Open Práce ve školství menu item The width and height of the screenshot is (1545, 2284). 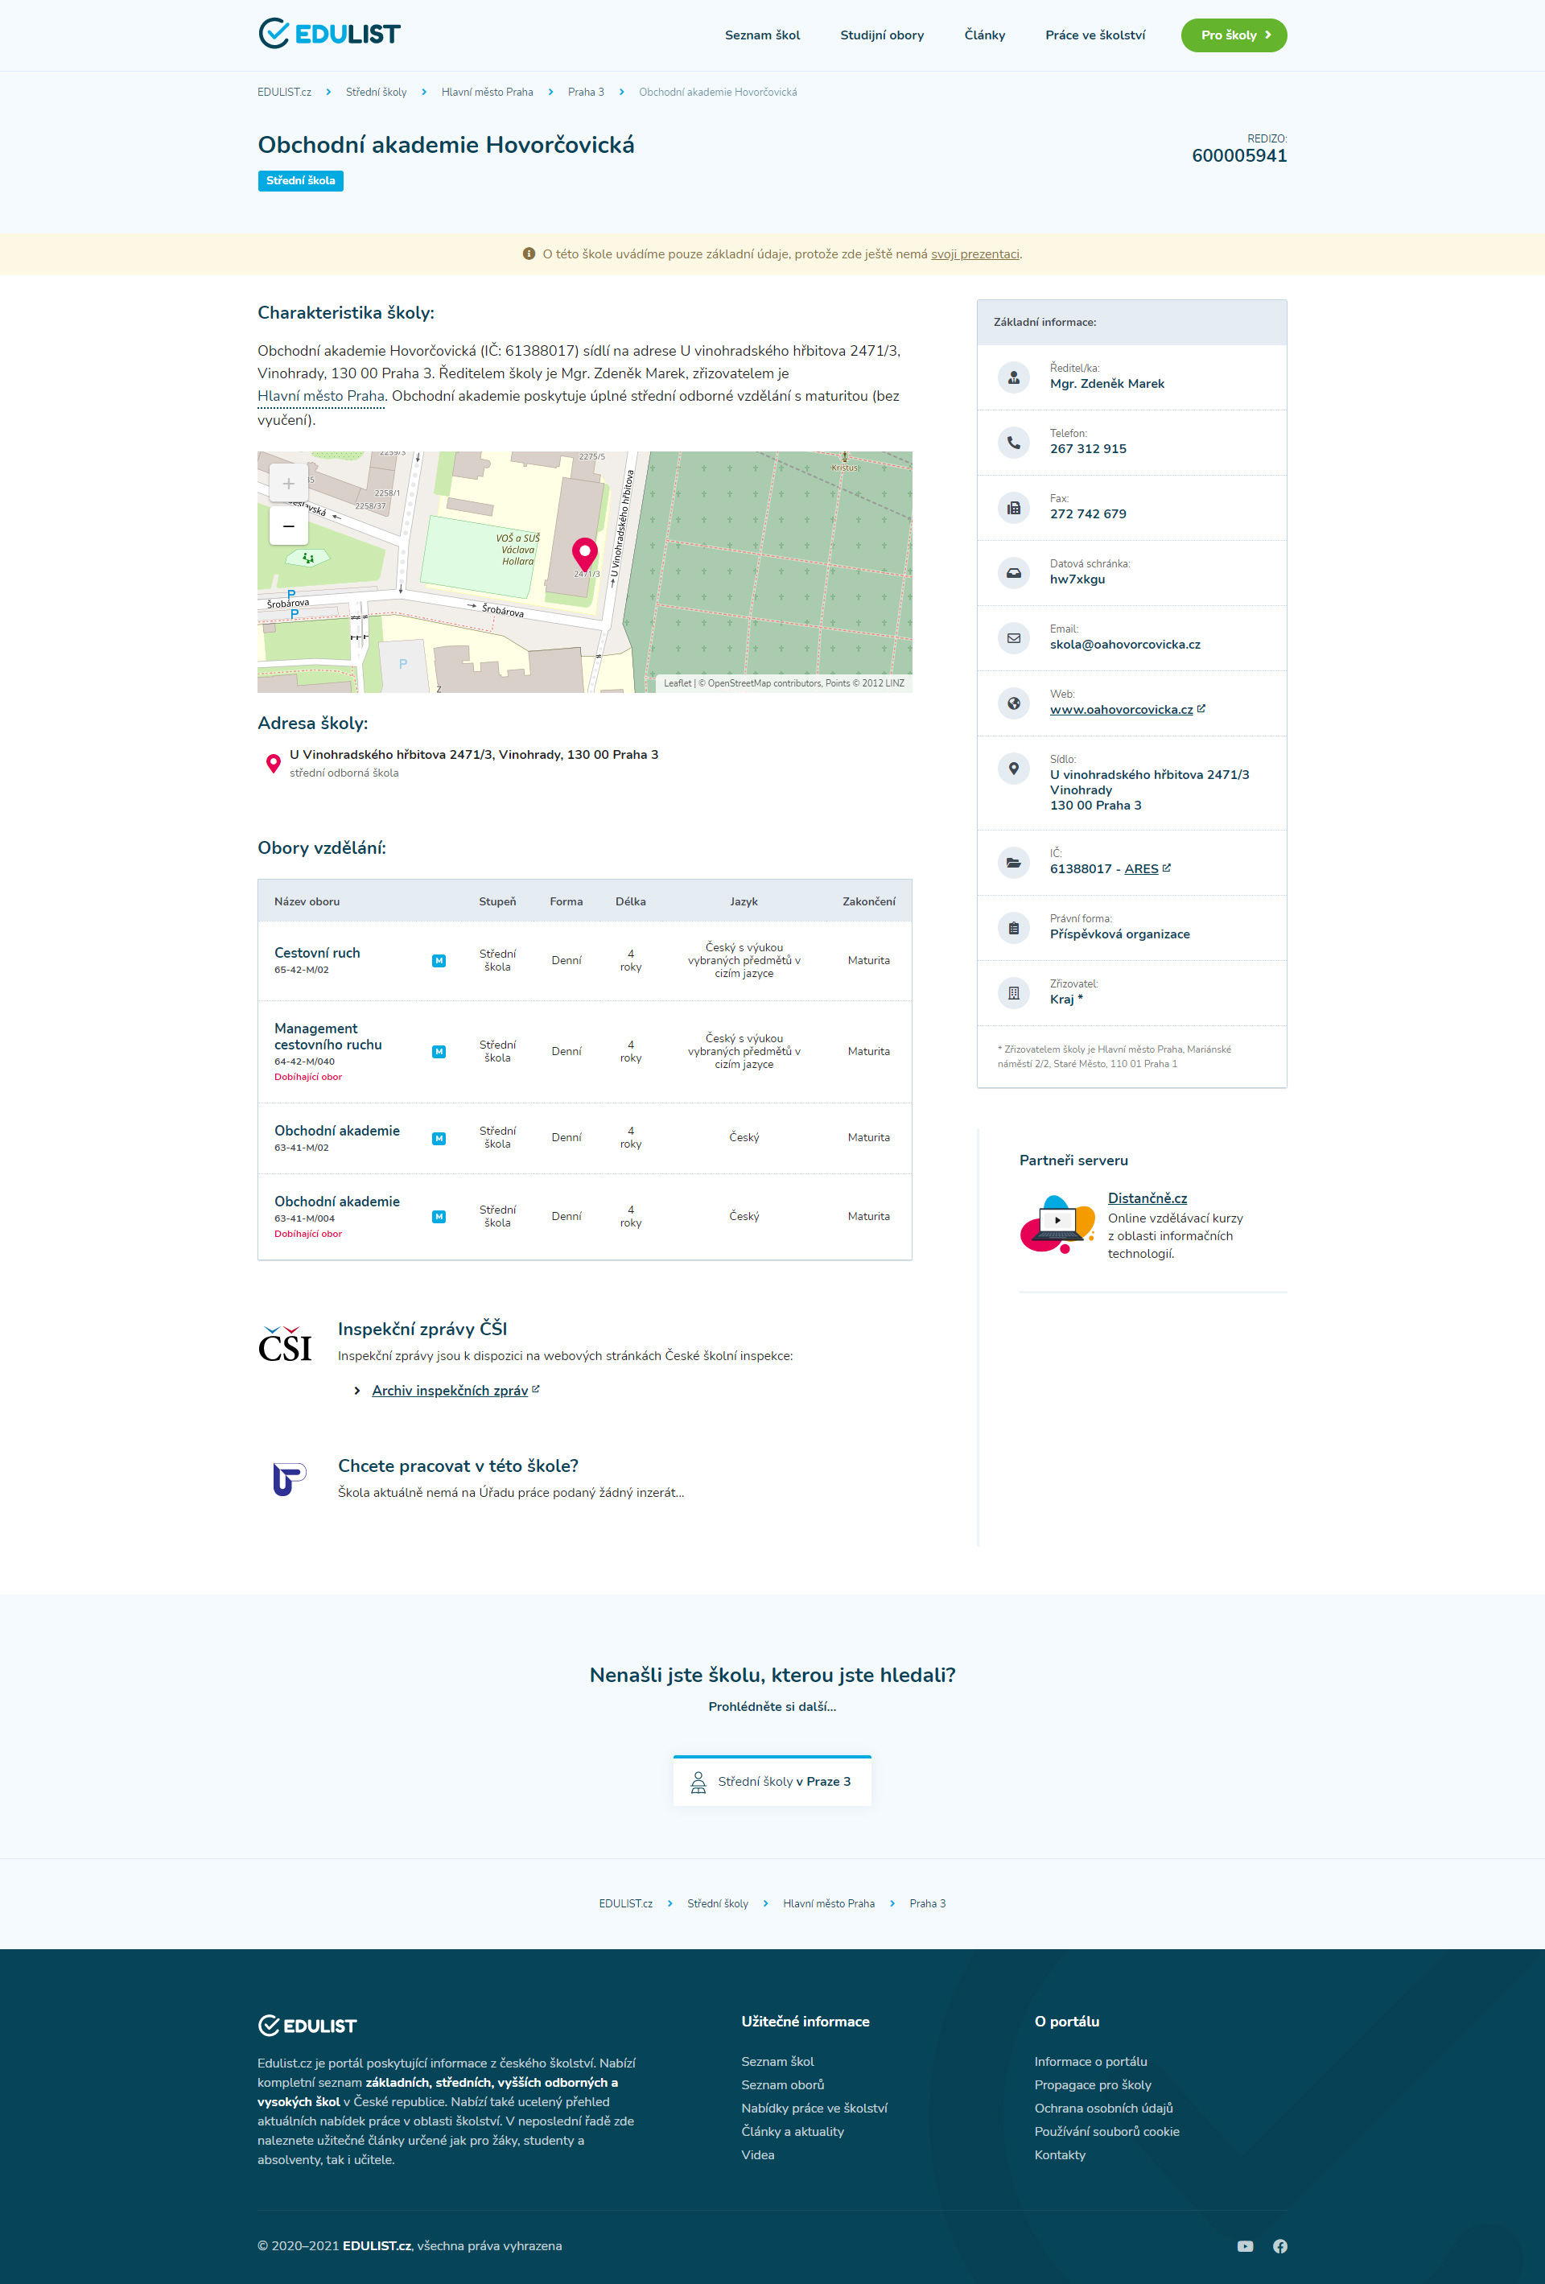pos(1095,35)
